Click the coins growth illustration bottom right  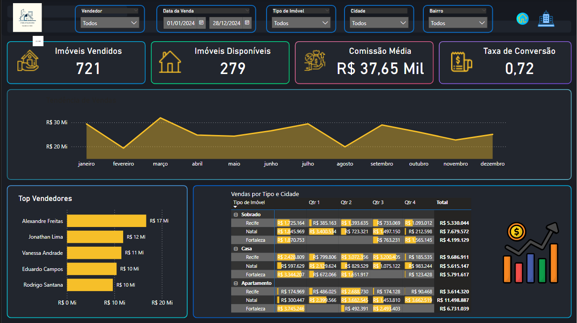[x=530, y=252]
